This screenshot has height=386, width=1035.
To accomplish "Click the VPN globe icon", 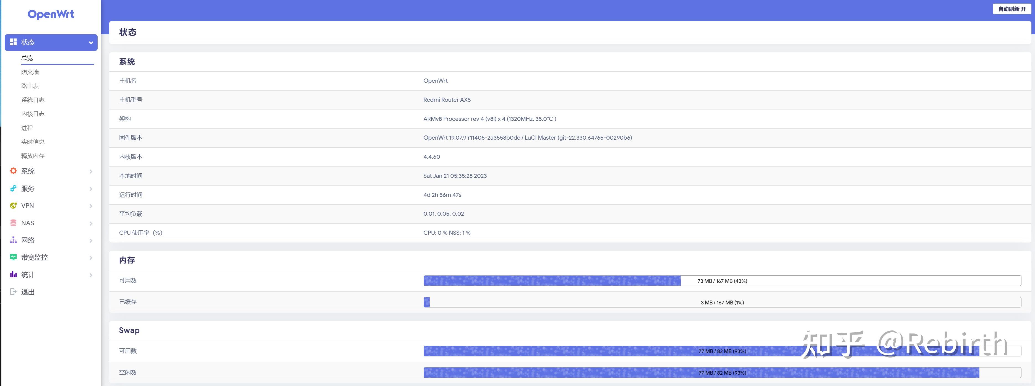I will (13, 206).
